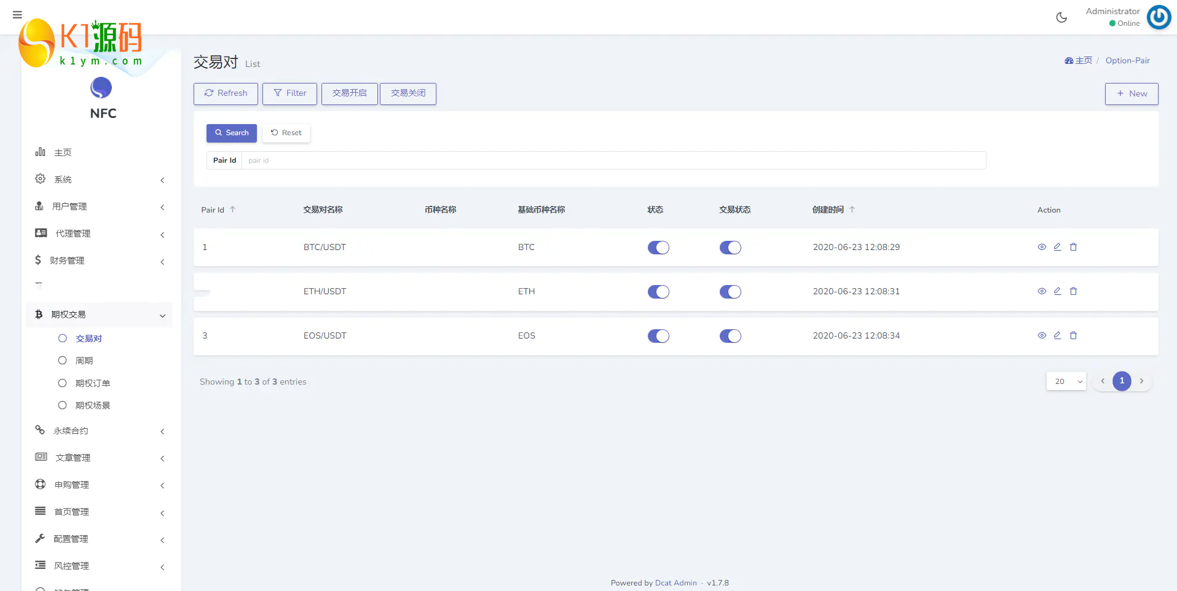Delete the EOS/USDT row trash icon
Viewport: 1177px width, 591px height.
click(x=1073, y=335)
